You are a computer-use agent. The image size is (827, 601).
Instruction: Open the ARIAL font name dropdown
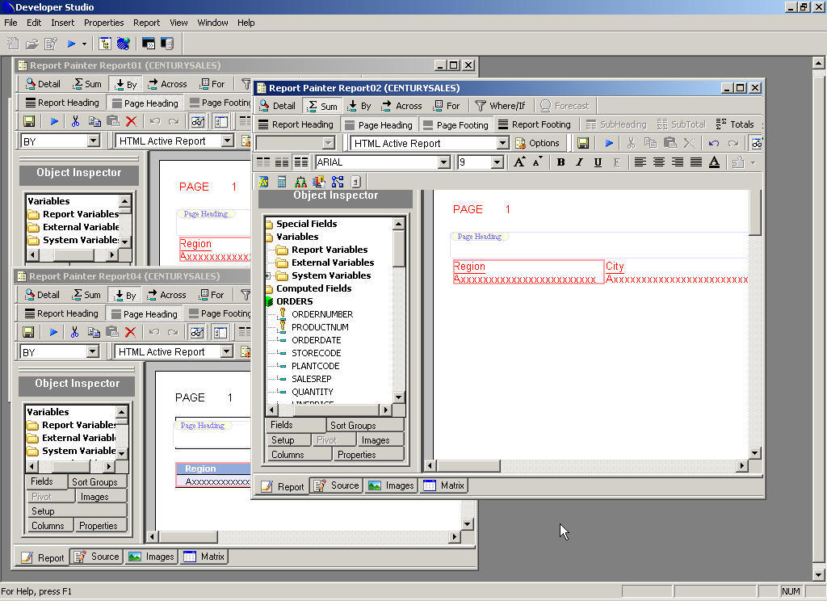coord(443,162)
